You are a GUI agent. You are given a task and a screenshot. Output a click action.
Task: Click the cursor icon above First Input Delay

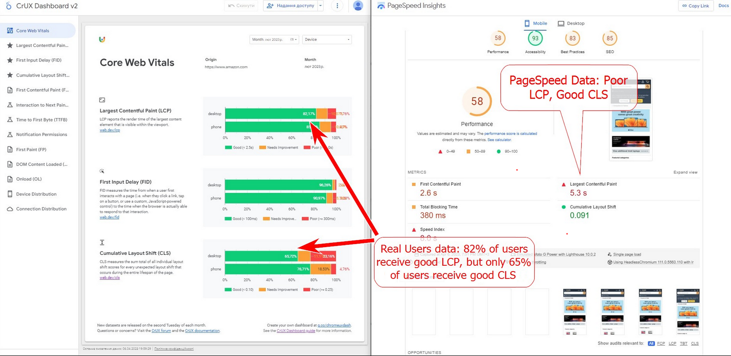[x=102, y=171]
